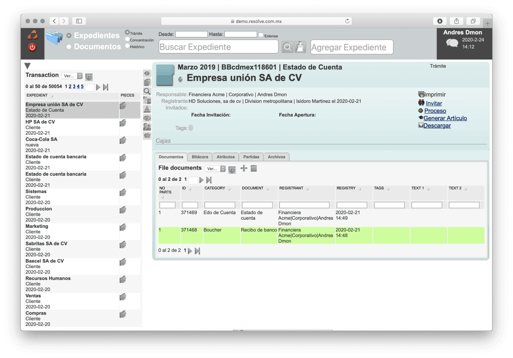The image size is (513, 358).
Task: Click the red power logout icon
Action: pos(33,47)
